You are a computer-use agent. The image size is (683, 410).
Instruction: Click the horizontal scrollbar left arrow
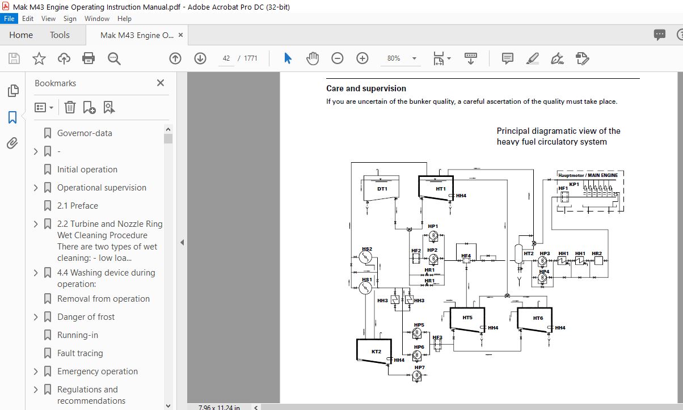coord(256,407)
